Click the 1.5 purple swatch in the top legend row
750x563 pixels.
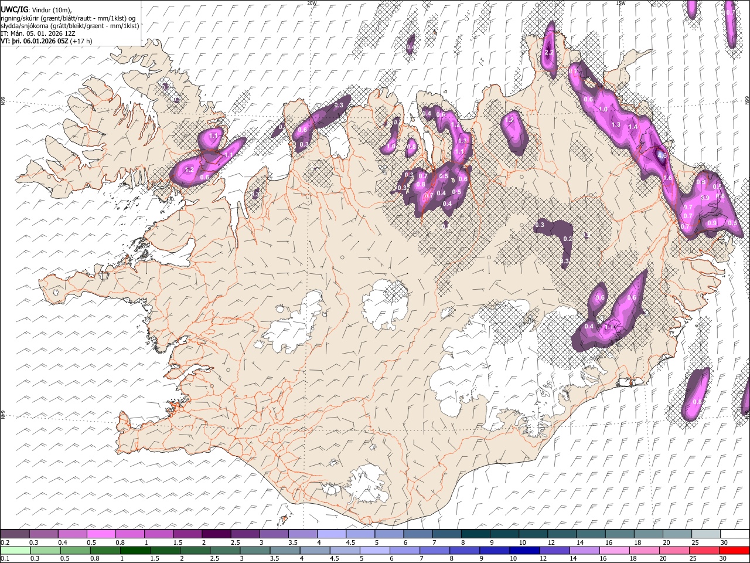(x=187, y=534)
